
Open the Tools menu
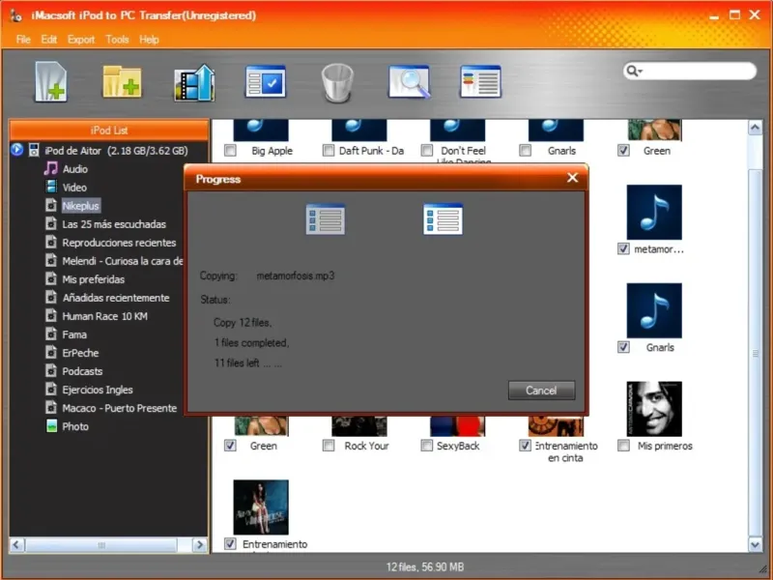tap(117, 40)
